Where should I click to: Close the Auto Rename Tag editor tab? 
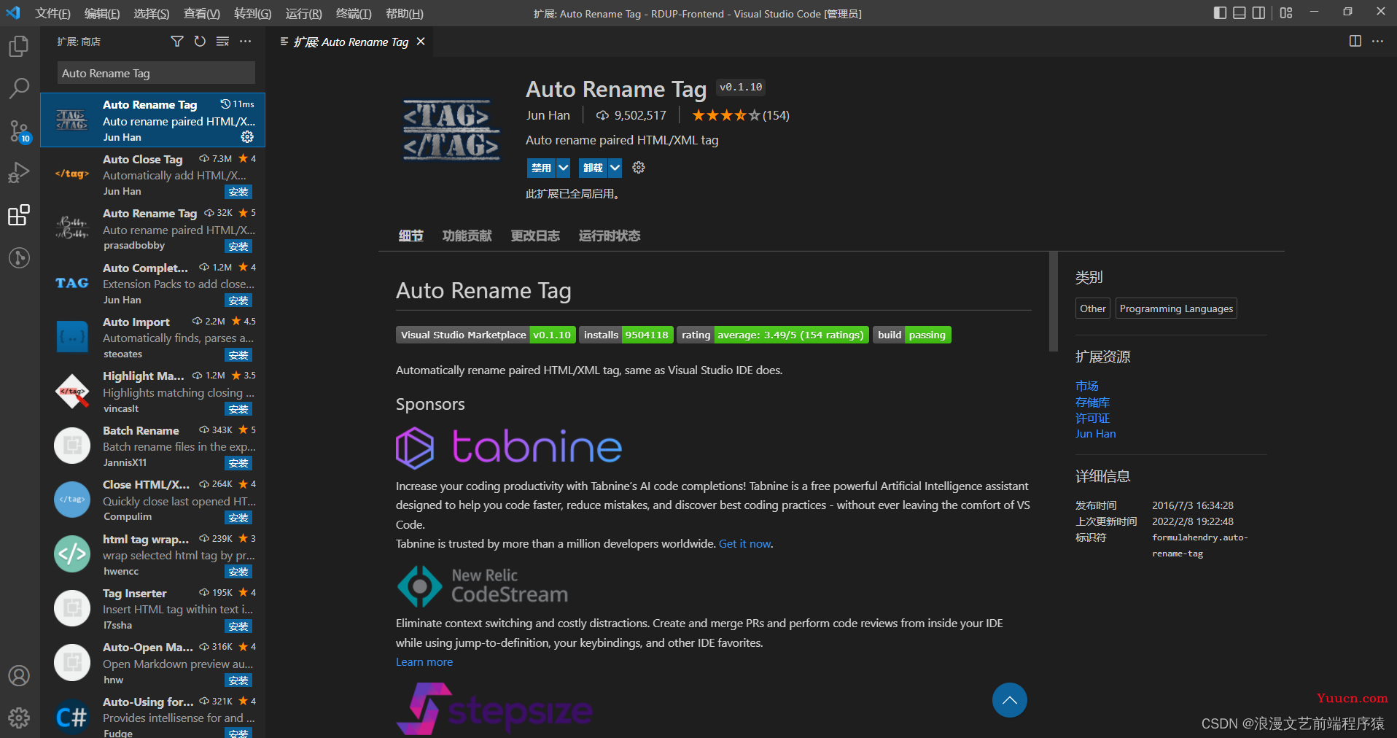coord(421,42)
